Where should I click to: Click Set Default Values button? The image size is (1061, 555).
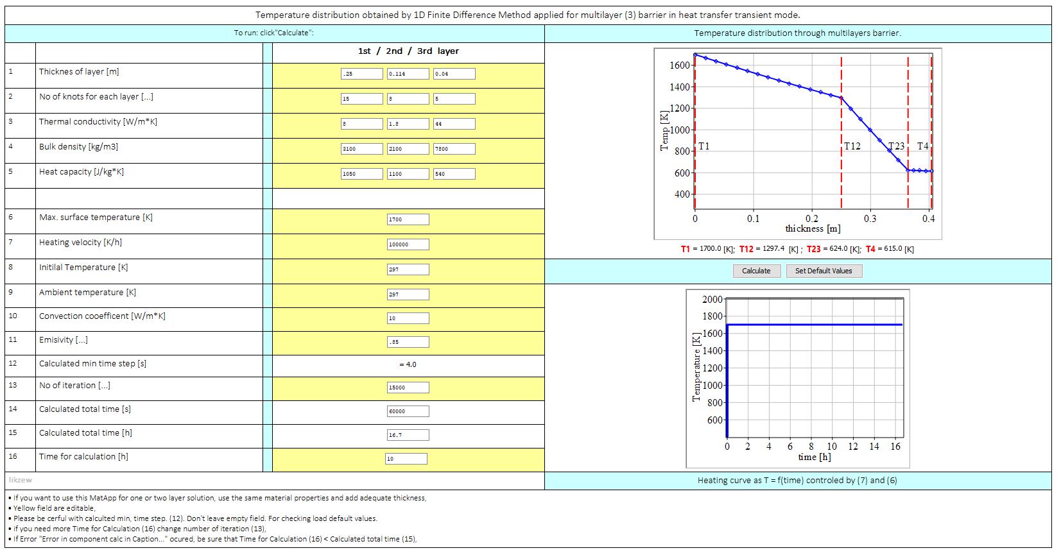pyautogui.click(x=824, y=271)
